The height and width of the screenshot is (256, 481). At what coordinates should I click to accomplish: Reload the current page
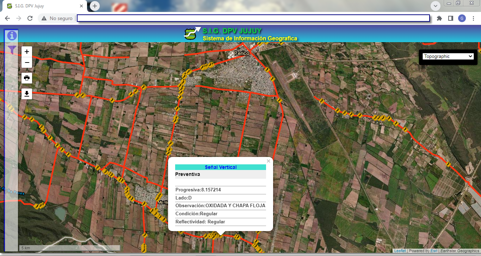(x=30, y=18)
